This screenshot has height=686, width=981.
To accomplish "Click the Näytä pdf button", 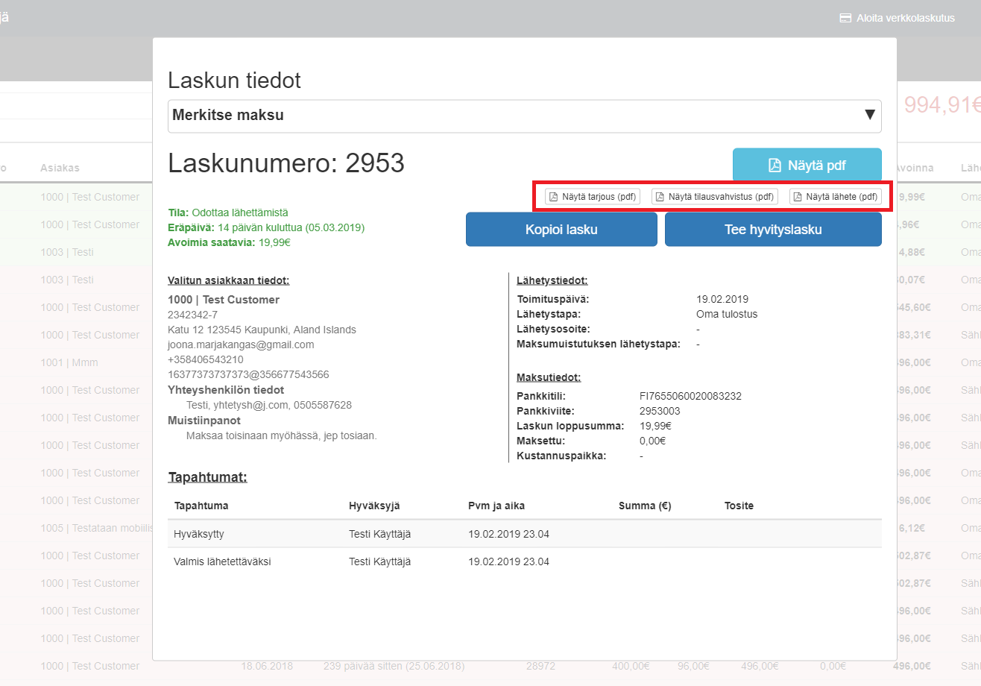I will point(807,165).
